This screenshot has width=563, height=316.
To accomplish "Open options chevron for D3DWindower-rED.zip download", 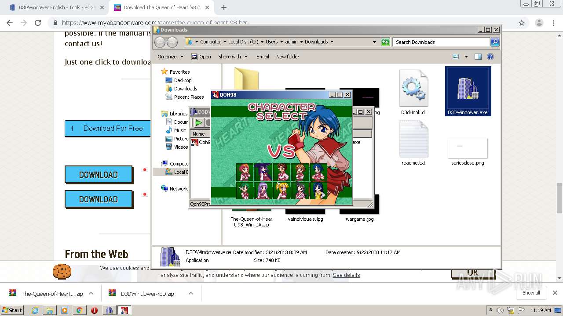I will pyautogui.click(x=191, y=294).
